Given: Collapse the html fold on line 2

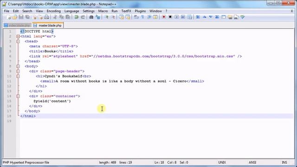Looking at the screenshot, I should click(18, 36).
